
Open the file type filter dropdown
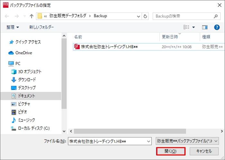(x=187, y=141)
